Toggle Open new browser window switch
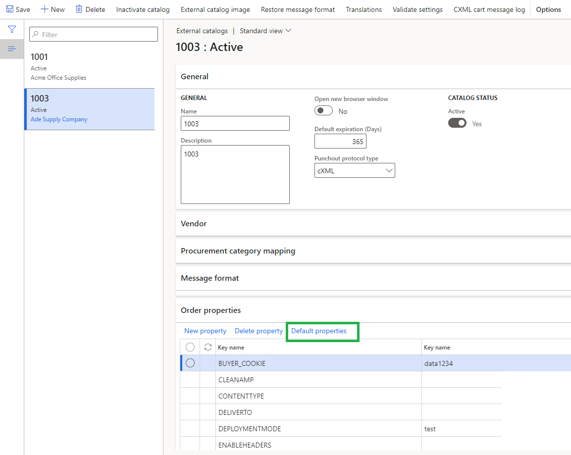The height and width of the screenshot is (455, 571). 323,111
